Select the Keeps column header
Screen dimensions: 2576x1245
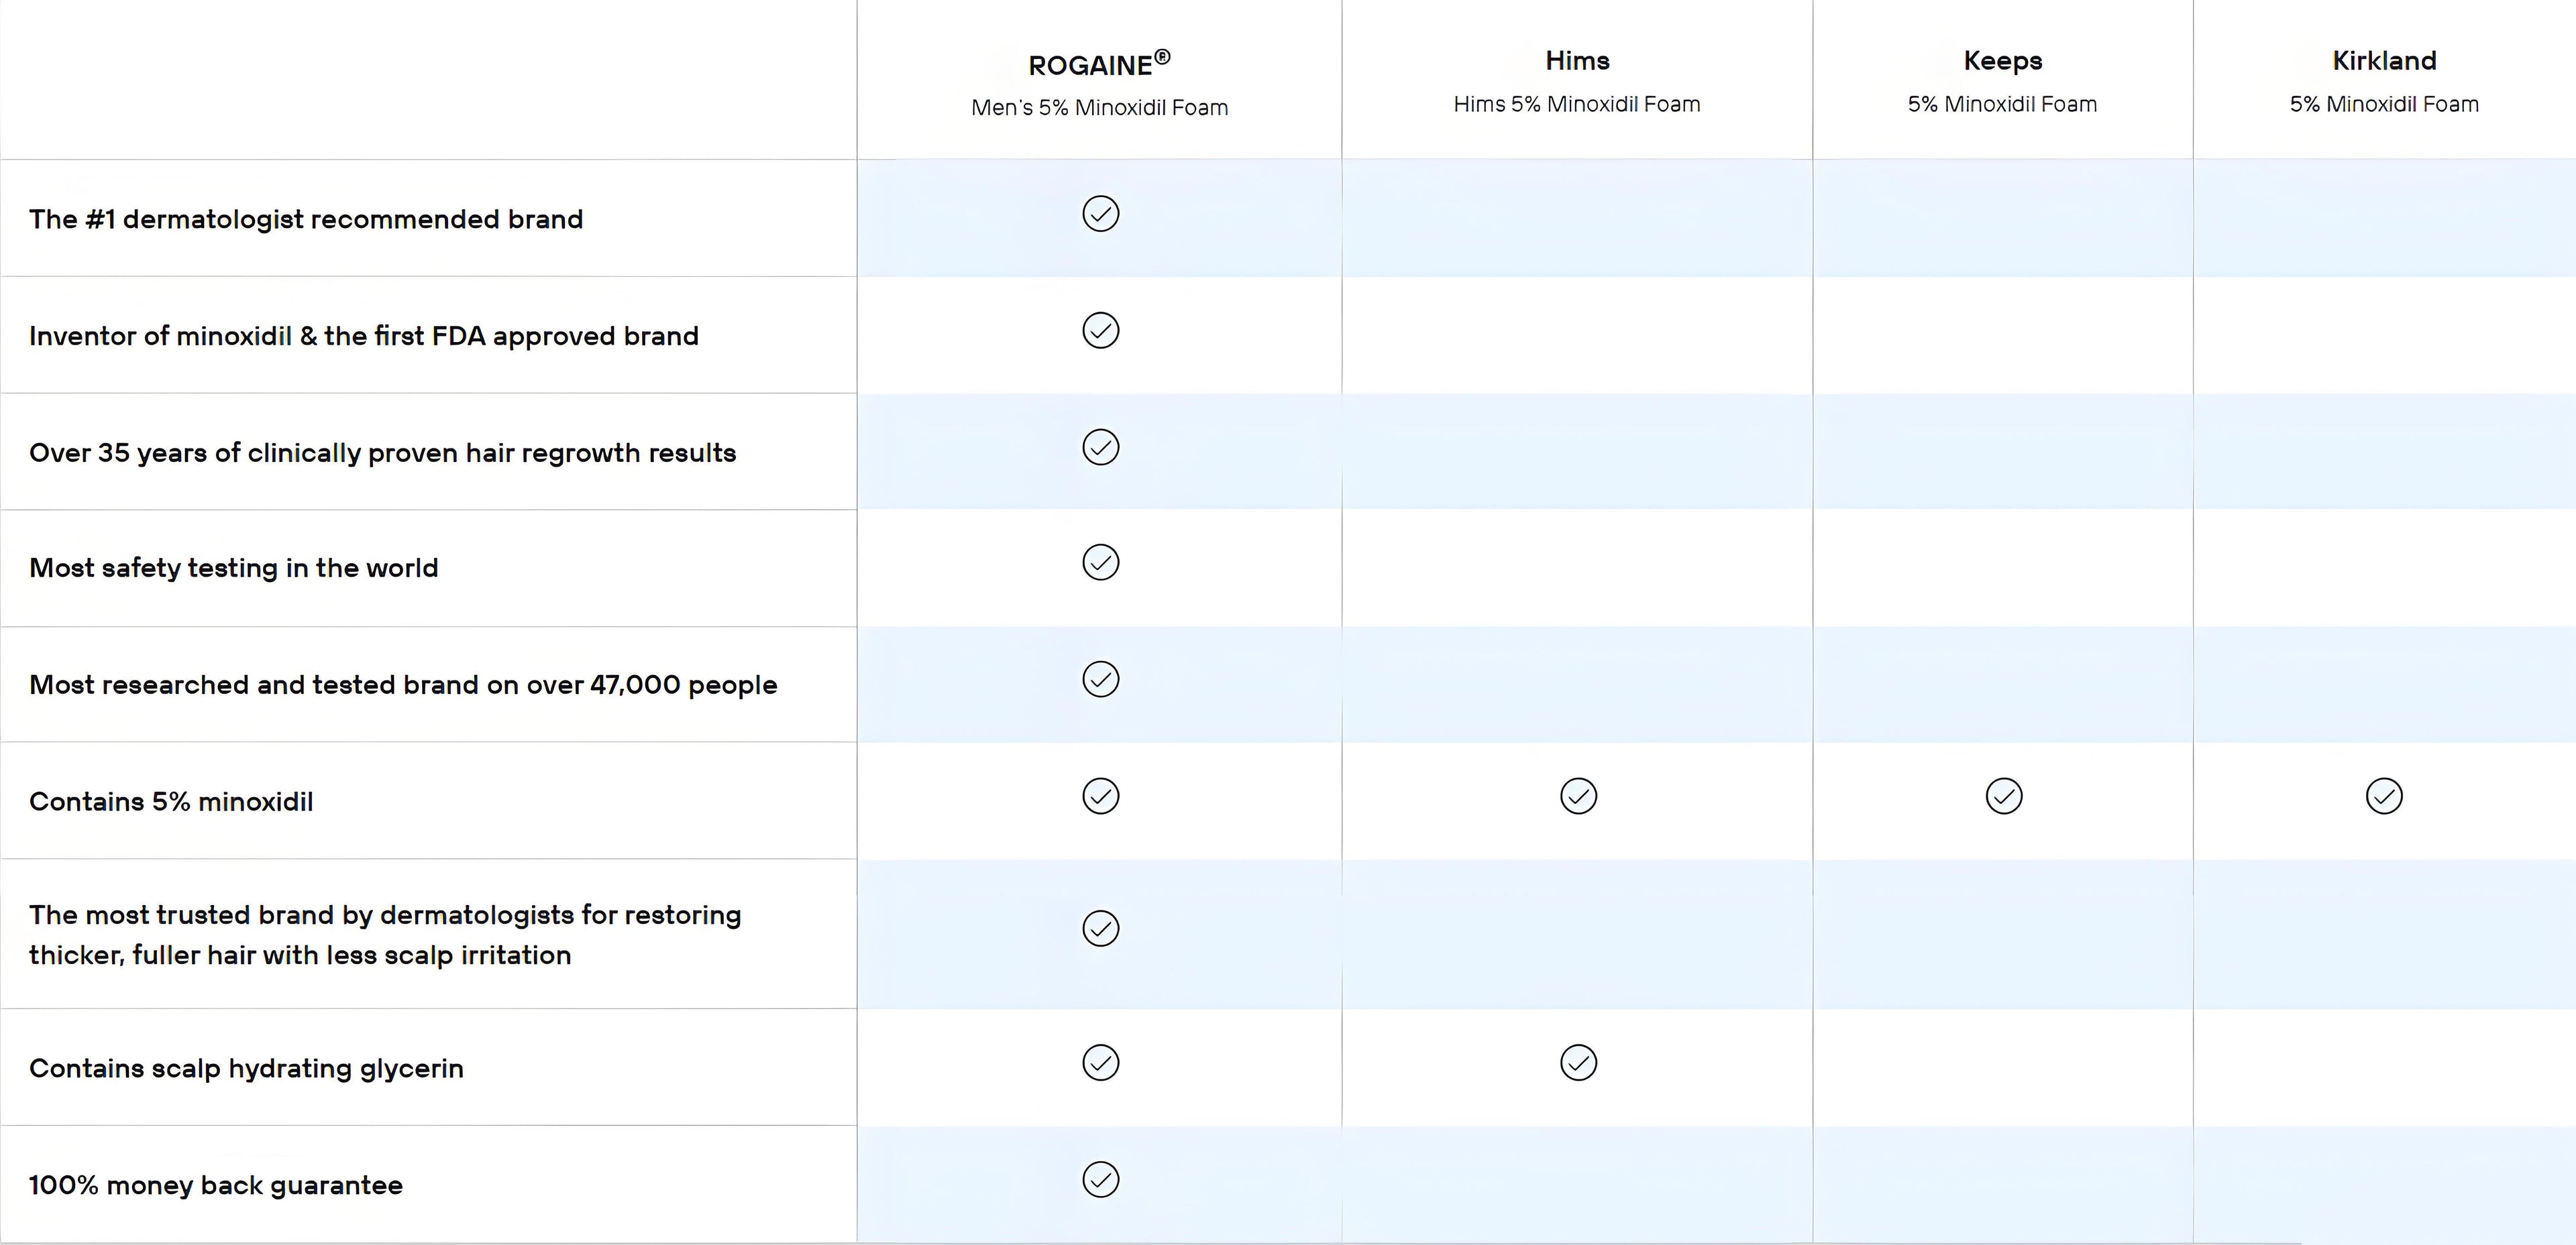pyautogui.click(x=2002, y=61)
